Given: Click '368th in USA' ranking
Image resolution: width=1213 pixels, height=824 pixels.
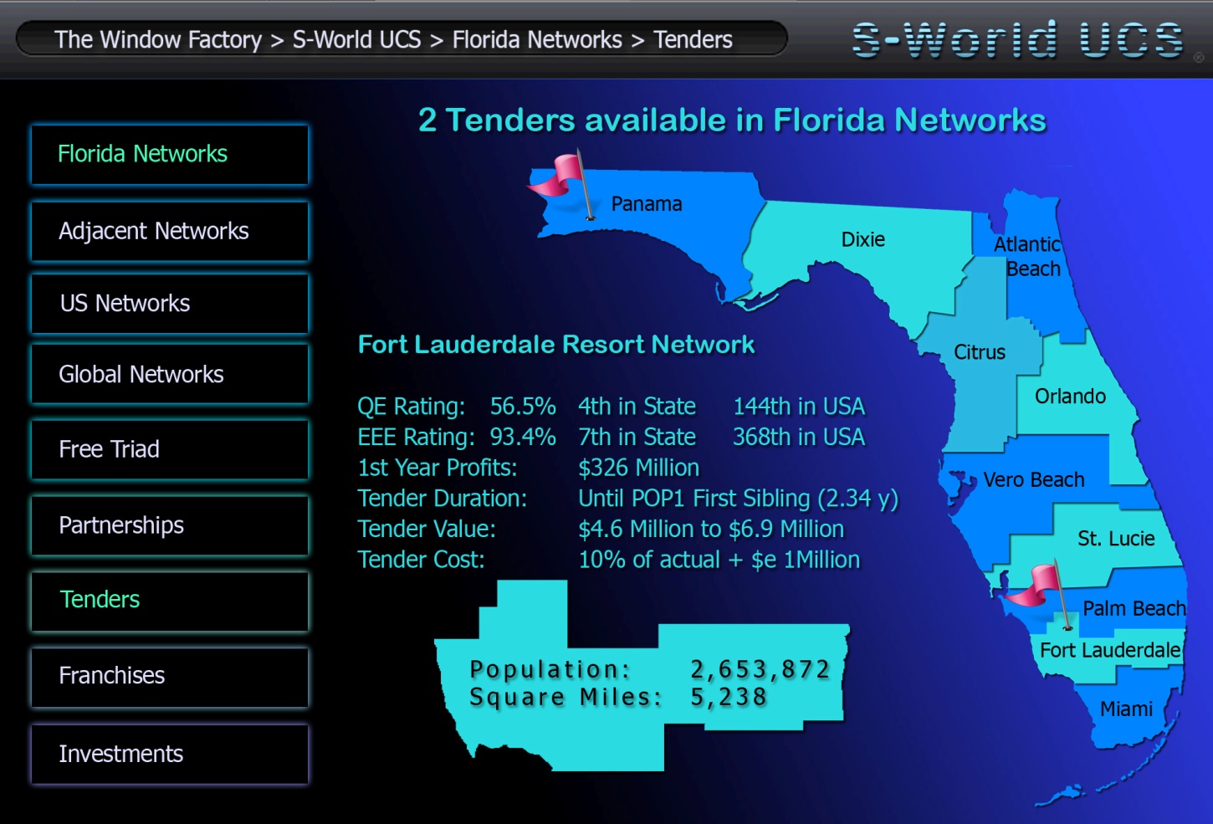Looking at the screenshot, I should [x=799, y=437].
